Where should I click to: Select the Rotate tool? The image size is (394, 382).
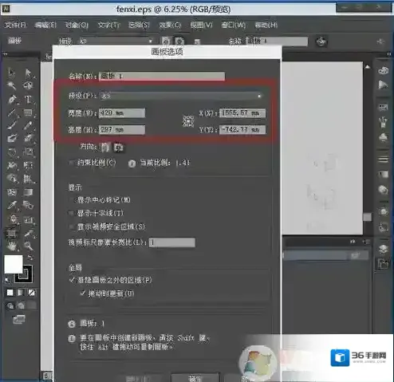(12, 152)
